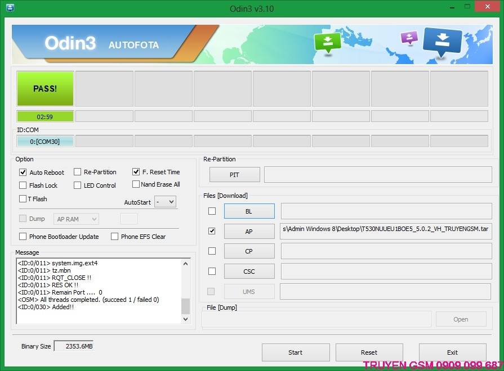Screen dimensions: 504x371
Task: Click the Reset button
Action: tap(369, 352)
